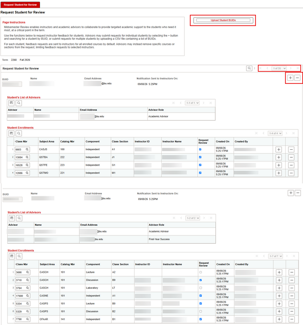Sort first enrollments table by Subject Area header

(x=47, y=142)
